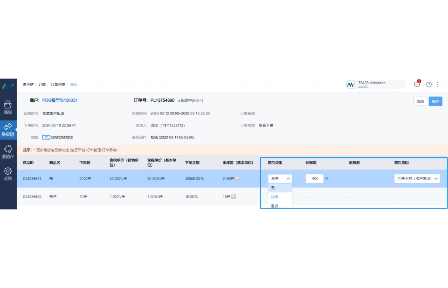The width and height of the screenshot is (448, 288).
Task: Click the 售后 breadcrumb
Action: (74, 85)
